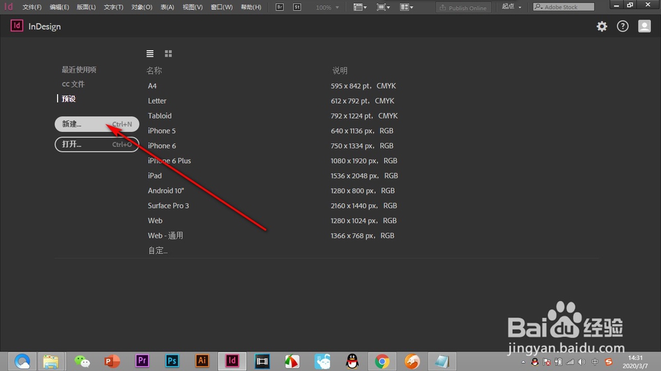Image resolution: width=661 pixels, height=371 pixels.
Task: Open the 对象(O) menu
Action: (141, 7)
